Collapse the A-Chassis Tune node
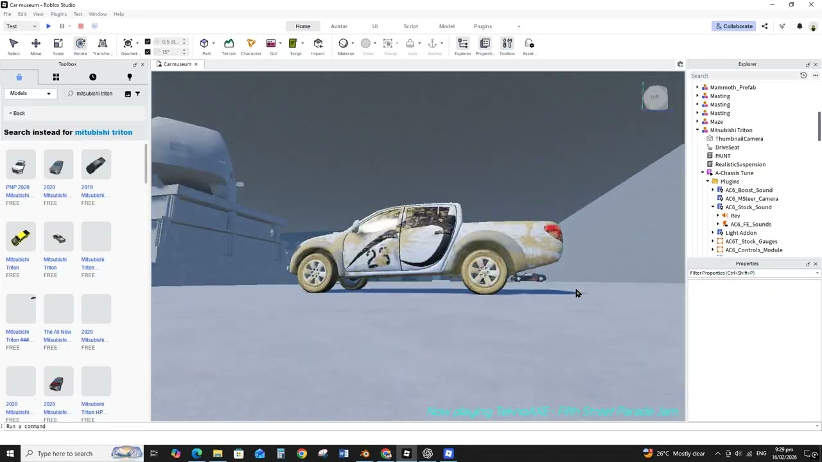The height and width of the screenshot is (462, 822). 703,173
